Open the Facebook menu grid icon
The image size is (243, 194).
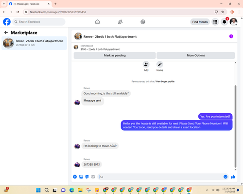(215, 22)
